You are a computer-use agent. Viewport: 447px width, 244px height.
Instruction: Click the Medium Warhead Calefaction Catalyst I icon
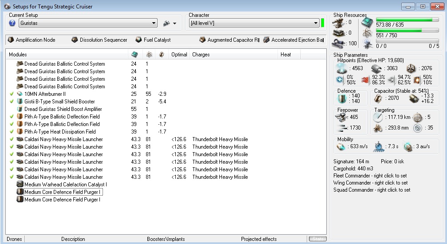20,185
